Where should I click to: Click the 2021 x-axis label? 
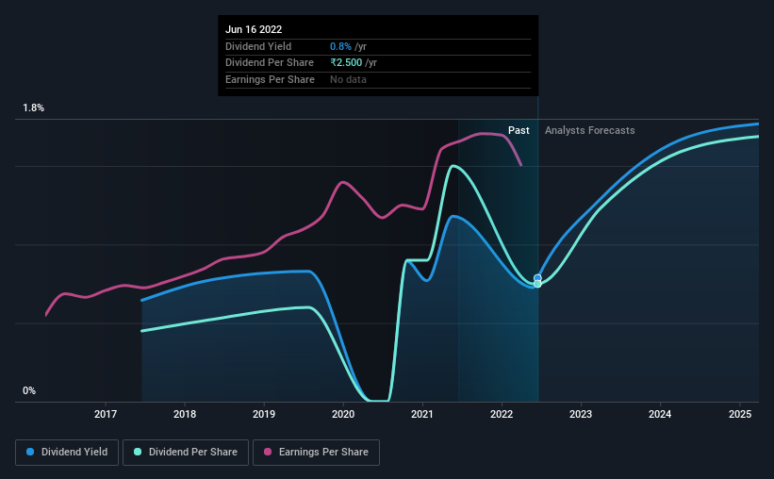[422, 414]
